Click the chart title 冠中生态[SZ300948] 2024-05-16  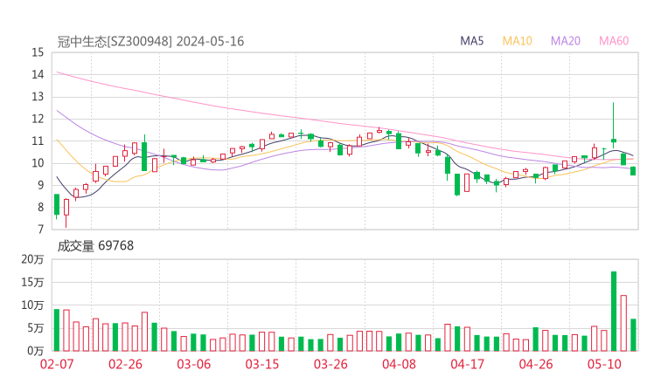coord(150,42)
